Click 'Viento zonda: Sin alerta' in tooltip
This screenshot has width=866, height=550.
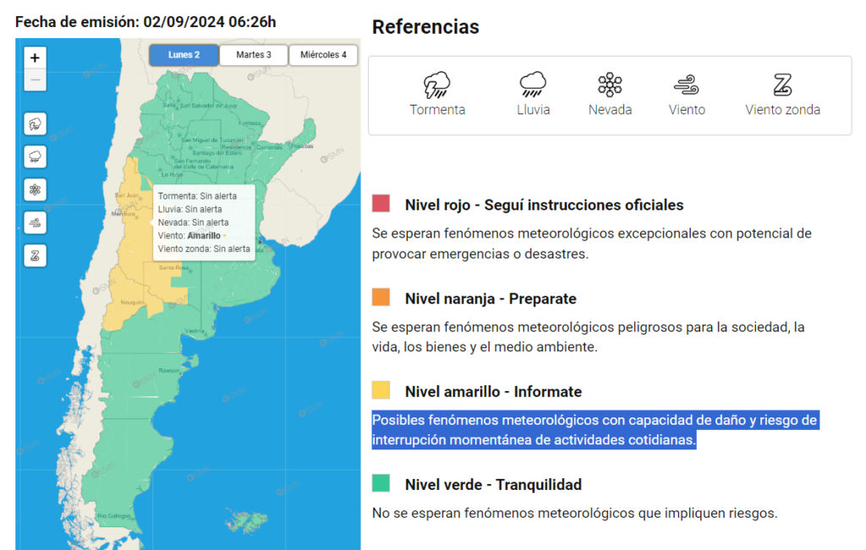click(204, 248)
